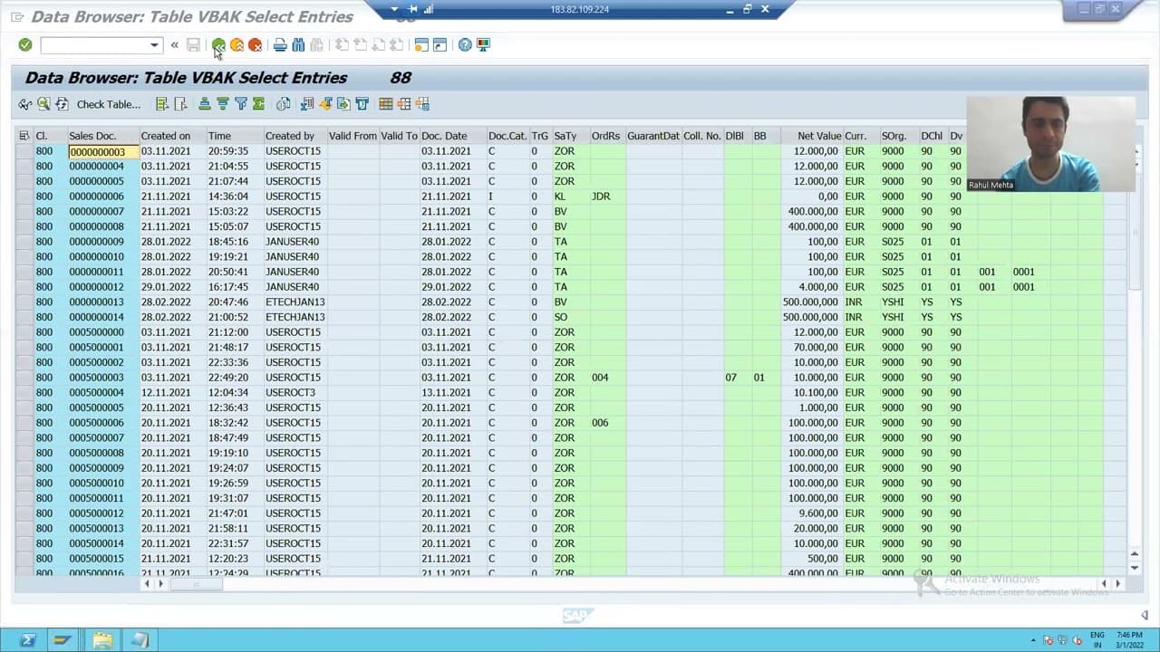This screenshot has width=1160, height=652.
Task: Open the Help question mark icon
Action: click(465, 44)
